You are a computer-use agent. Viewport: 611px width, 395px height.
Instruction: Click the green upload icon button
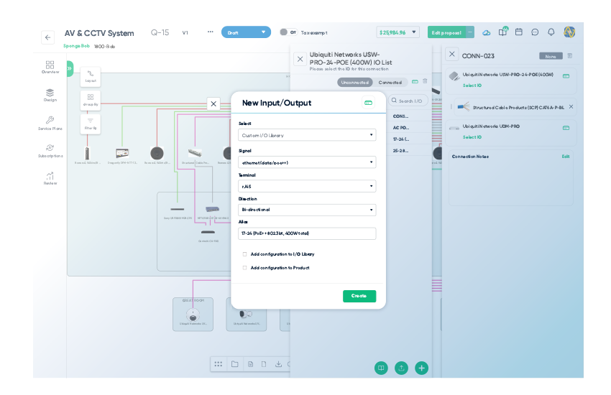point(401,368)
